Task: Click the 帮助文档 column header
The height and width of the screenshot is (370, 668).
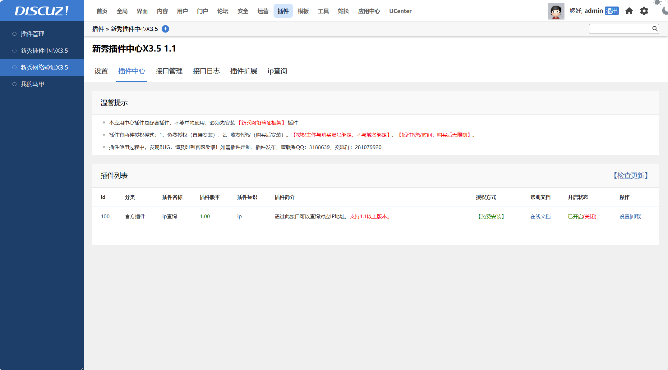Action: pos(541,197)
